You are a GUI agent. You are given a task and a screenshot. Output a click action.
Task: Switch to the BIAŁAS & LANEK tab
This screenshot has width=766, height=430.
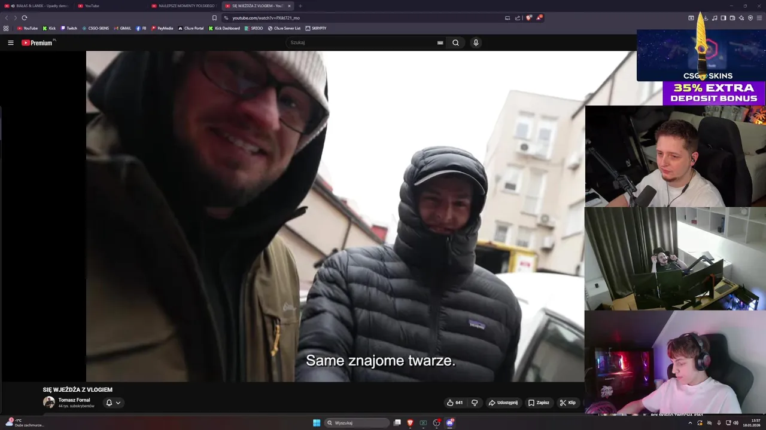[x=36, y=6]
